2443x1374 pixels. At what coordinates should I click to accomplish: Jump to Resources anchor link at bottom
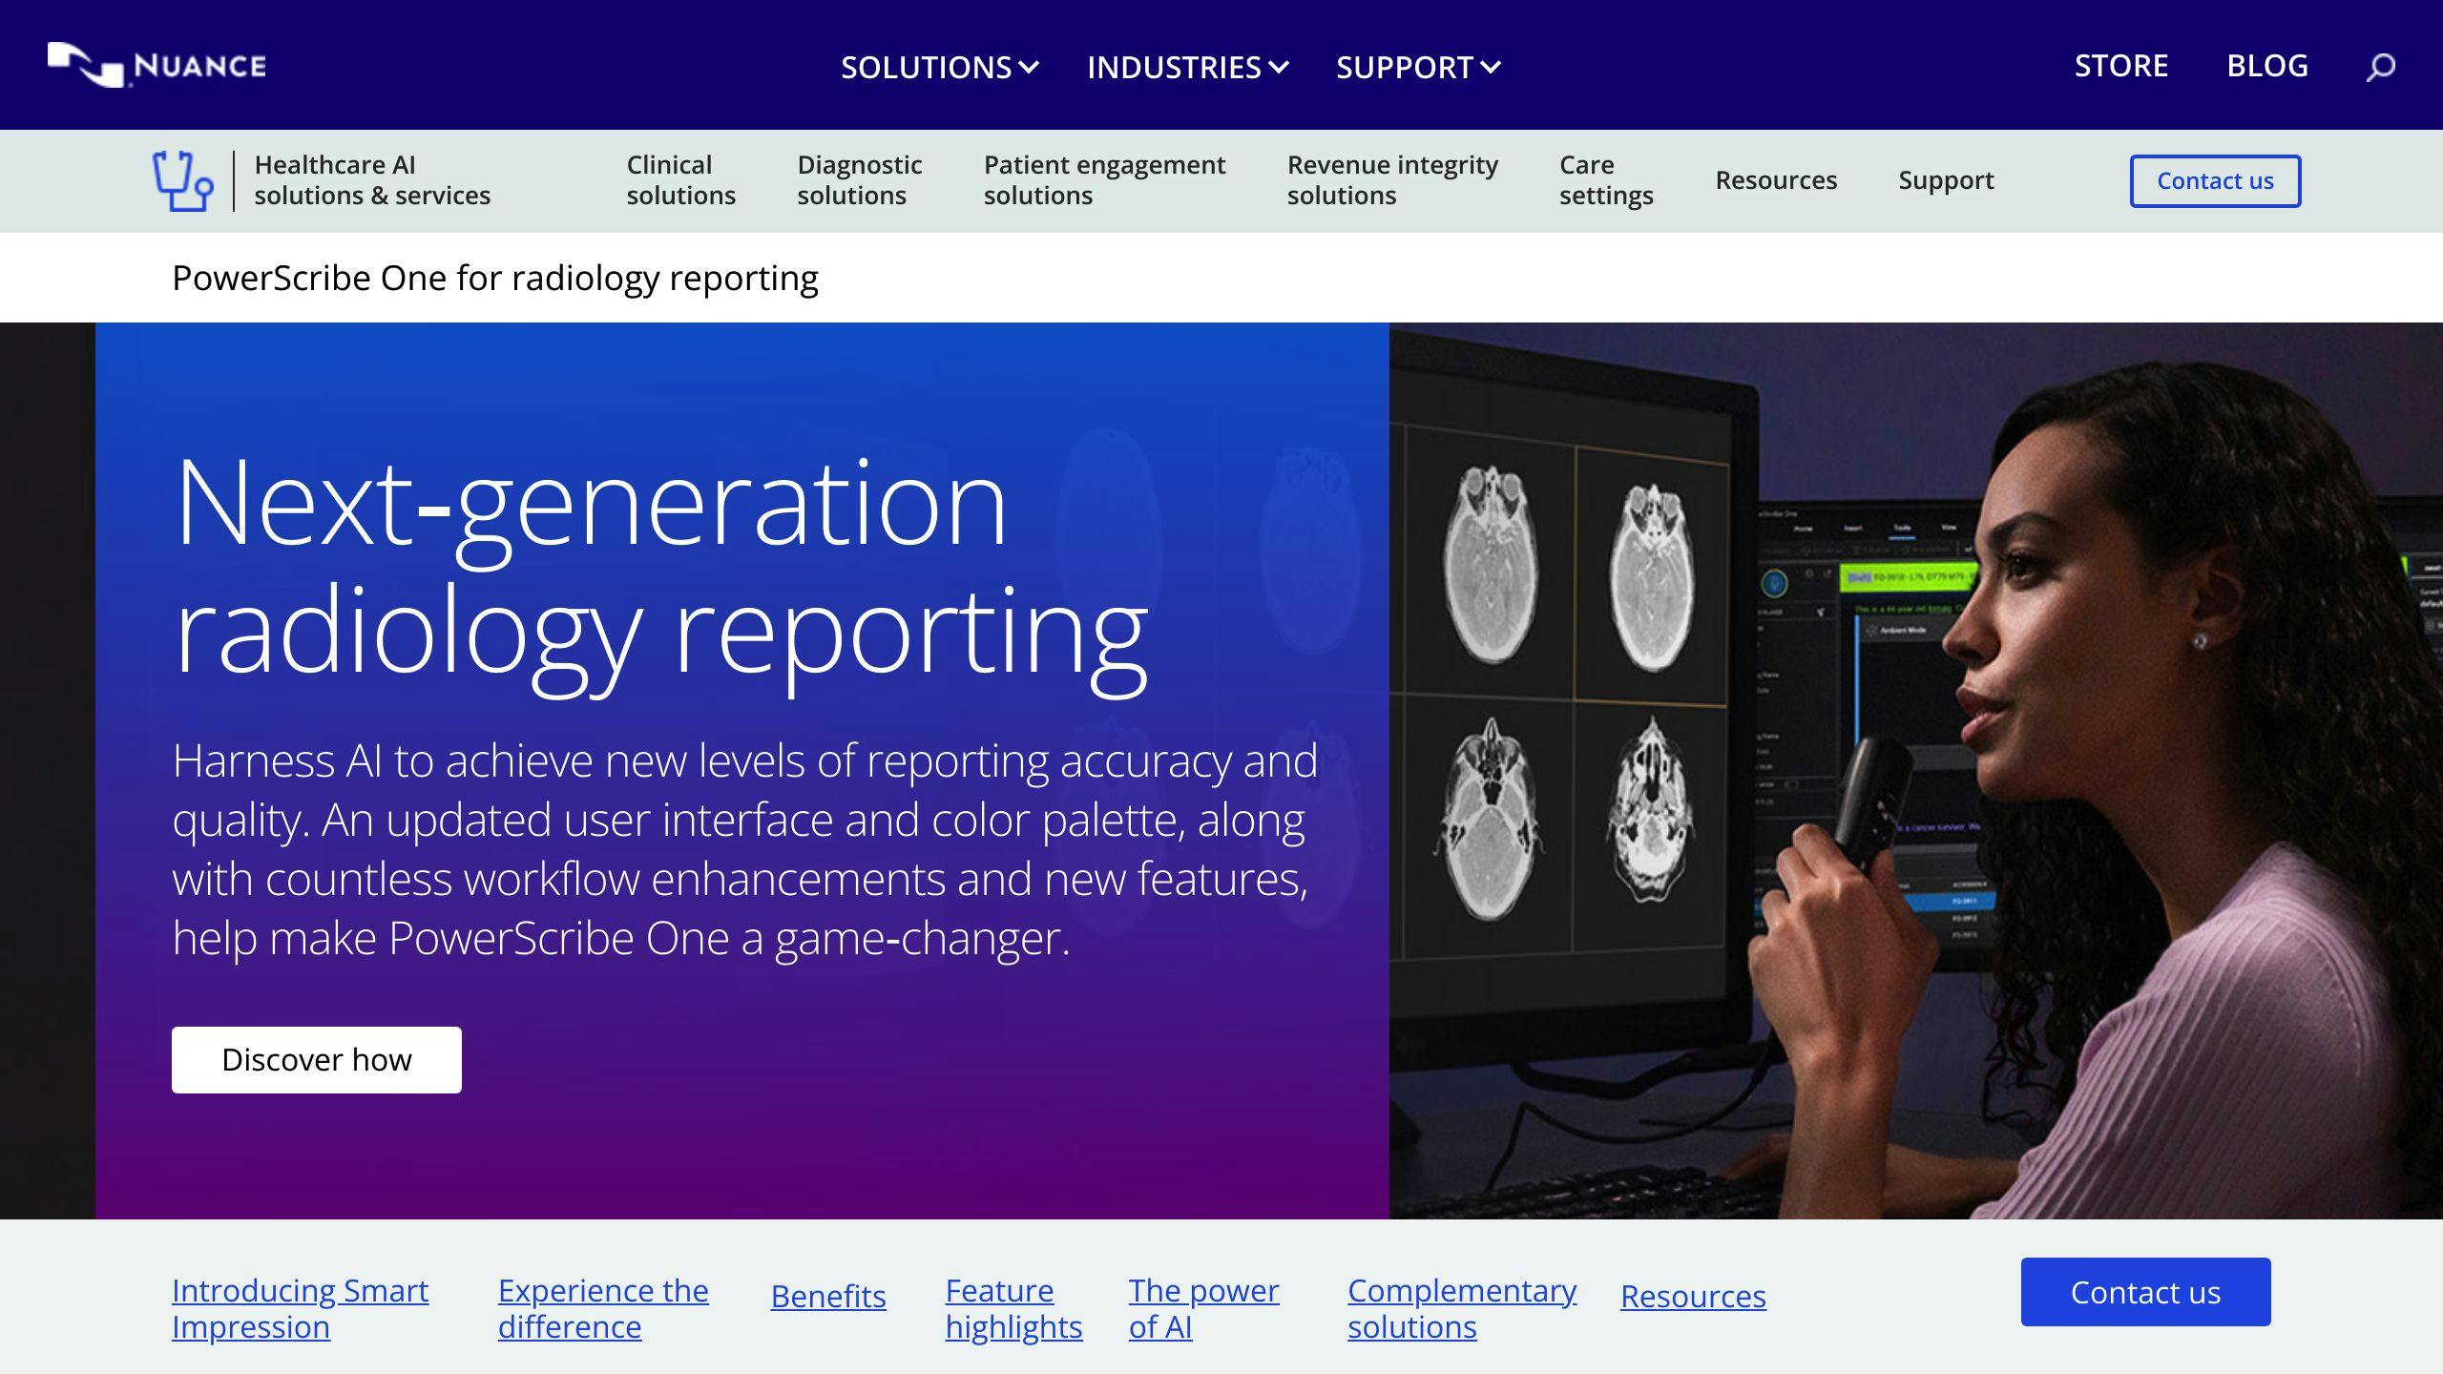(x=1693, y=1296)
